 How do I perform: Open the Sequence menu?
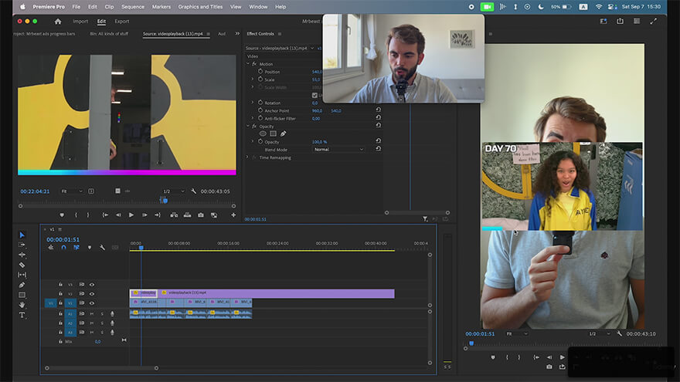click(x=133, y=6)
